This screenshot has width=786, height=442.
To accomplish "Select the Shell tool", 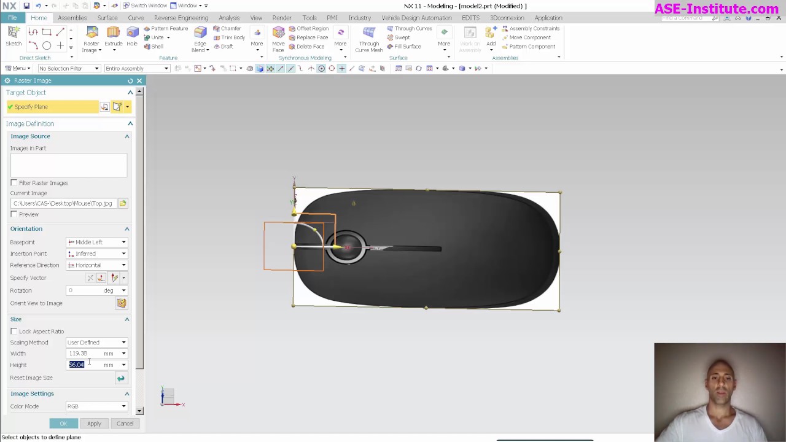I will [154, 47].
